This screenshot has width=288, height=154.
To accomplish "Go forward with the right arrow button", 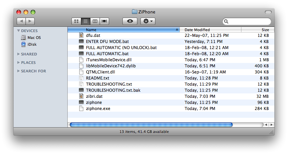I will pos(30,21).
